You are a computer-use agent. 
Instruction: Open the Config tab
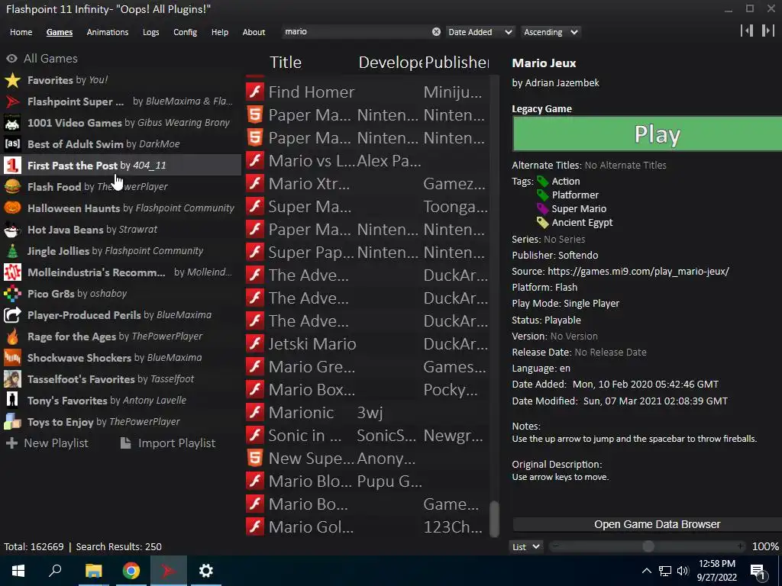(185, 32)
